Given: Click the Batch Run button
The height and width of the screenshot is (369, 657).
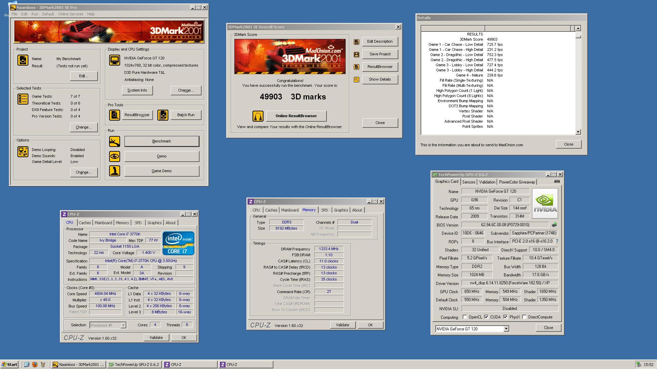Looking at the screenshot, I should point(186,115).
